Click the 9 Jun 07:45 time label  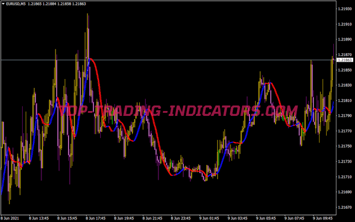pos(295,218)
